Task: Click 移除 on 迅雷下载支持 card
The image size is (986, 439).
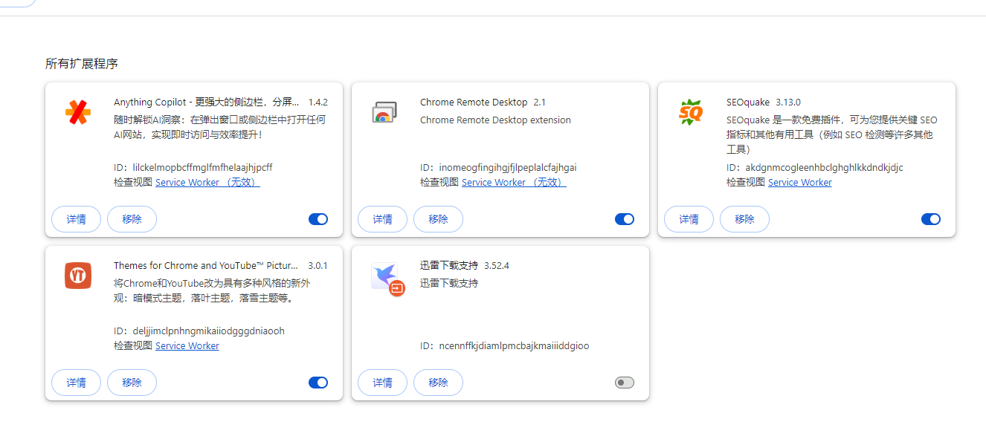Action: (x=438, y=383)
